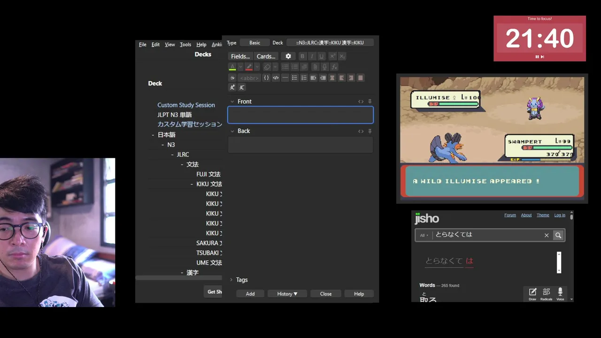Collapse the Back field

coord(232,131)
